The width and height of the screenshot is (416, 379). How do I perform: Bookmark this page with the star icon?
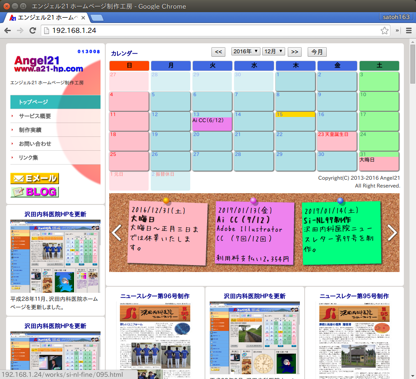(384, 30)
